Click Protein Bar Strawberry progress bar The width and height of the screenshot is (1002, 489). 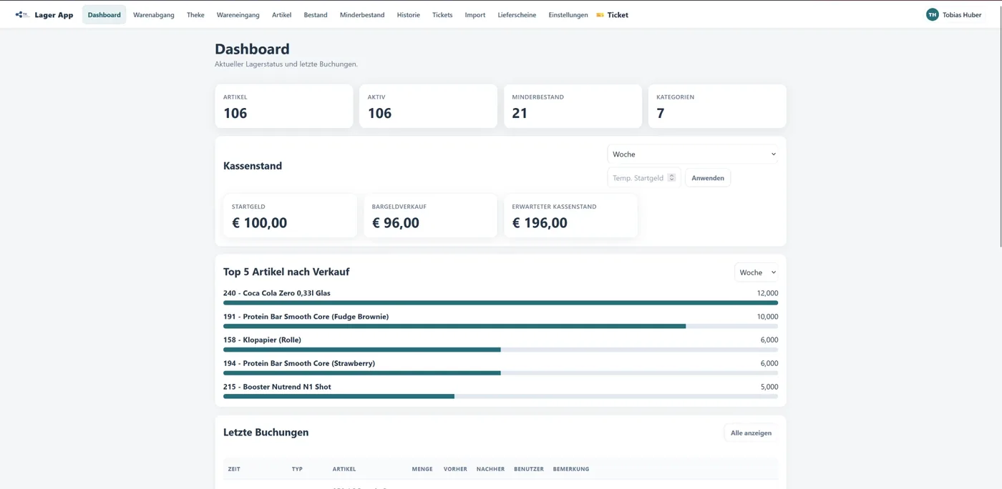tap(500, 373)
